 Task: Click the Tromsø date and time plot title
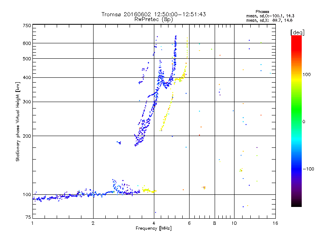153,14
